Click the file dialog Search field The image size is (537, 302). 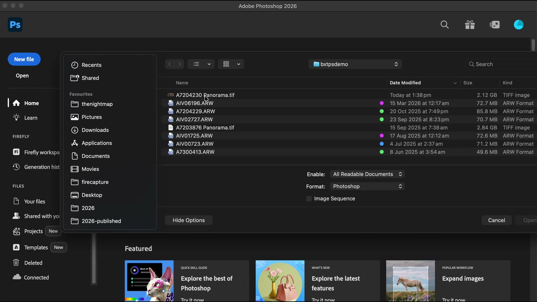501,64
